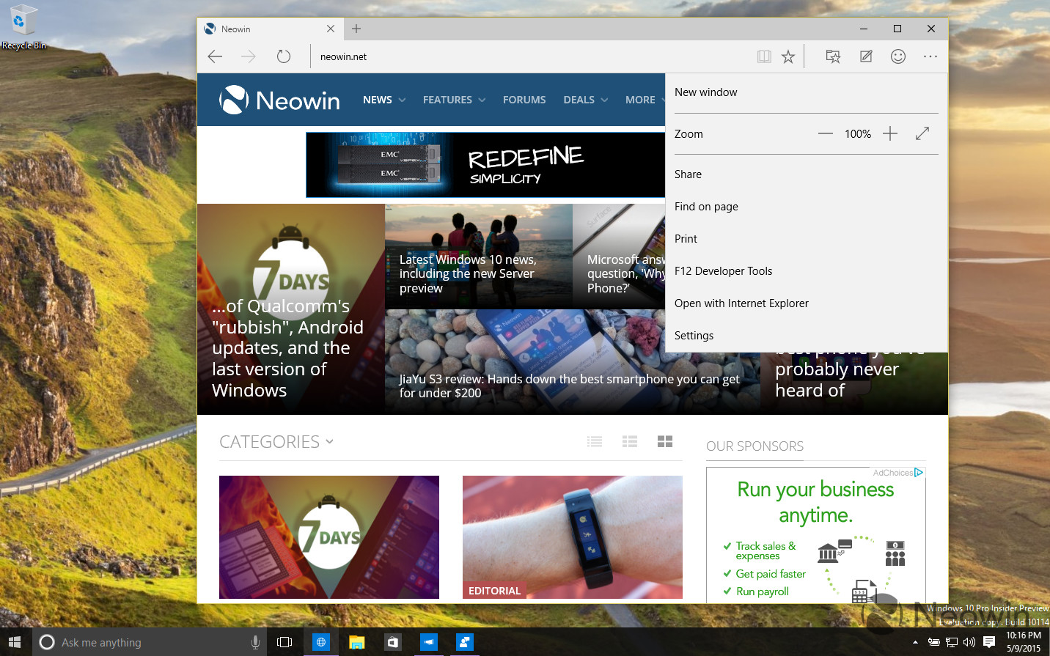Switch to grid view icon
This screenshot has width=1050, height=656.
point(665,441)
